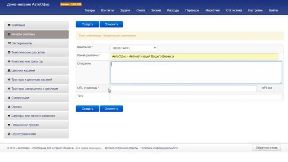
Task: Click the АвтоОфис платформа footer text
Action: [45, 148]
